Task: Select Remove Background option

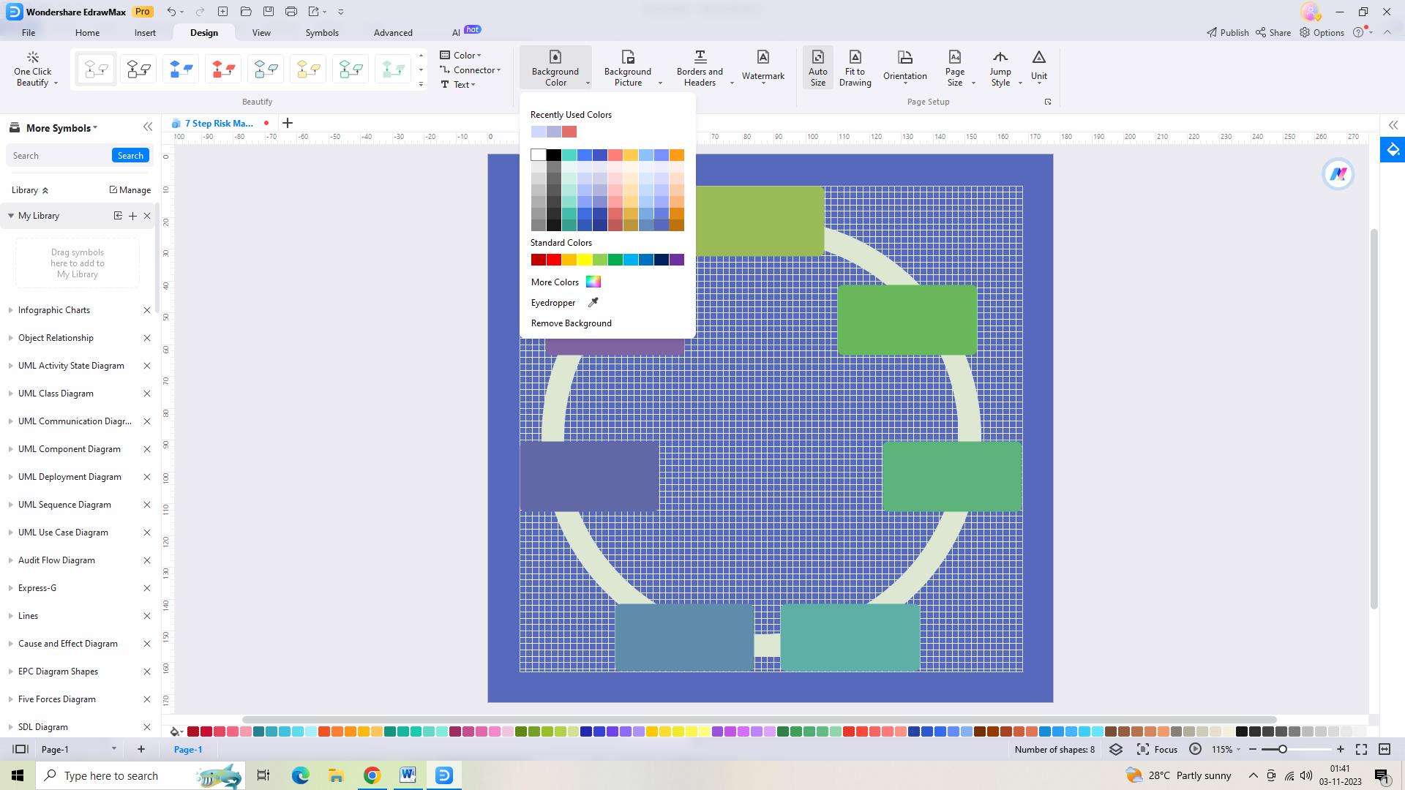Action: point(572,323)
